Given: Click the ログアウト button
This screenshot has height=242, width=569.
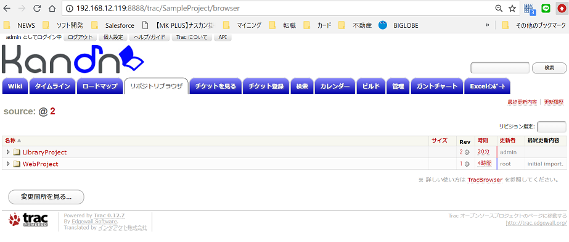Looking at the screenshot, I should pos(80,37).
